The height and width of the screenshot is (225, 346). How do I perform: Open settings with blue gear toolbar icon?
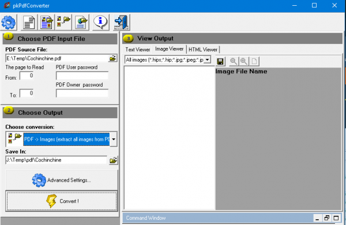coord(9,22)
